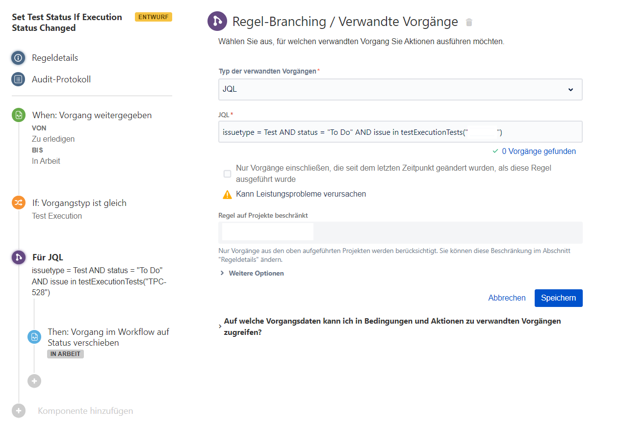This screenshot has width=622, height=431.
Task: Click the yellow warning icon for Leistungsprobleme
Action: click(227, 194)
